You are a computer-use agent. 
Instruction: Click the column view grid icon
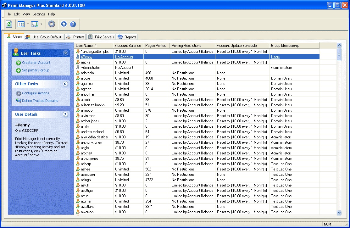point(21,24)
